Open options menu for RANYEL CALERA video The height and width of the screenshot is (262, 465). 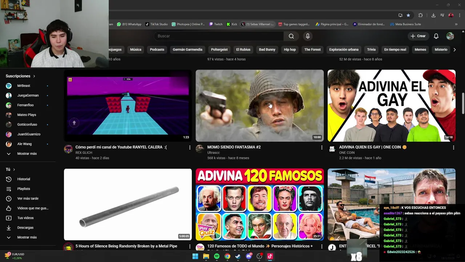point(190,147)
